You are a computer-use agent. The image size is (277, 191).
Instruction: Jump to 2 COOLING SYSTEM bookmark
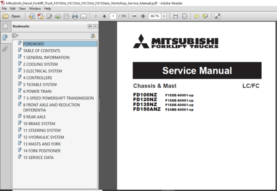click(41, 64)
